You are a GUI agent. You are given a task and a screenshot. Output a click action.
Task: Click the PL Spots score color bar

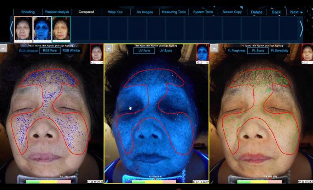tap(260, 182)
